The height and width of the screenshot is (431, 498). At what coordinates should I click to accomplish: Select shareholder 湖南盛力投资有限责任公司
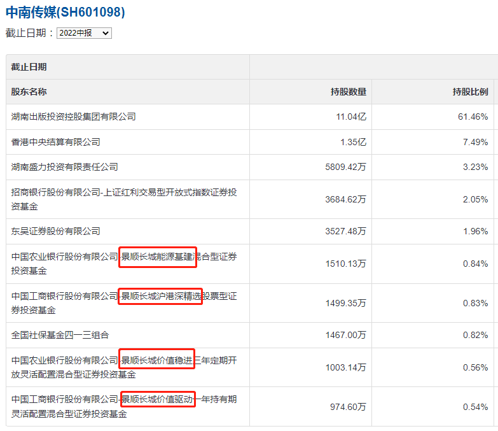pos(64,167)
